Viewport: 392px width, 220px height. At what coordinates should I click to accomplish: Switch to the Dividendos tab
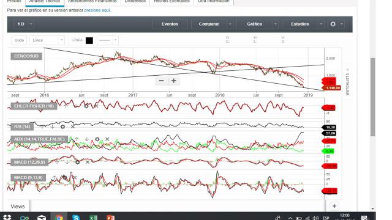[135, 1]
